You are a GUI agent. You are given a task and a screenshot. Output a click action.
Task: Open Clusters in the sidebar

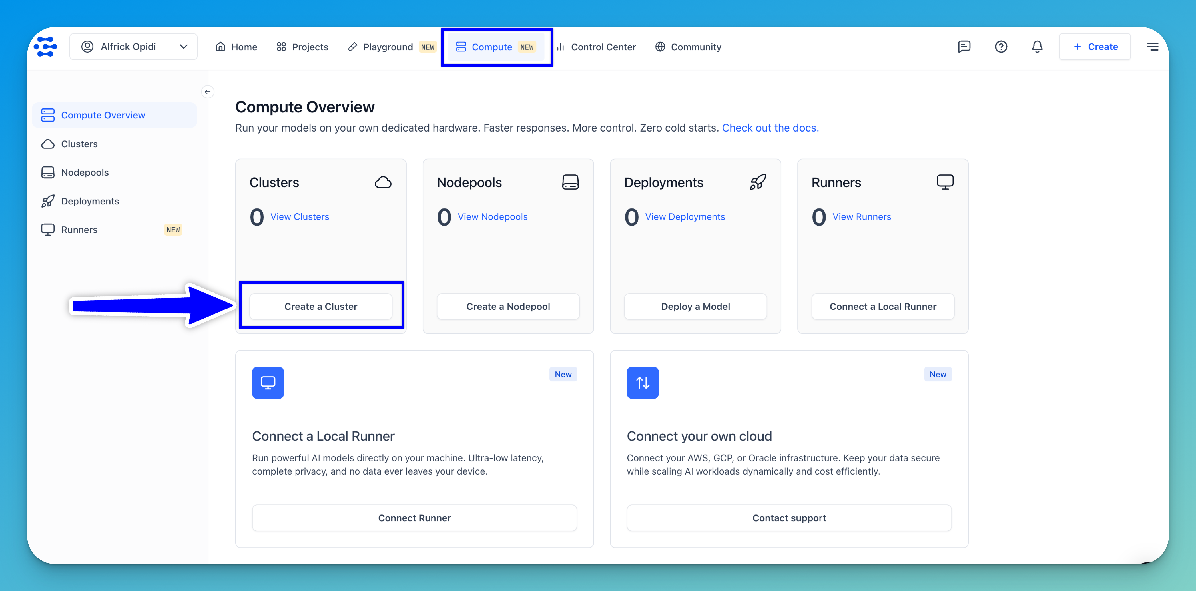(x=115, y=144)
